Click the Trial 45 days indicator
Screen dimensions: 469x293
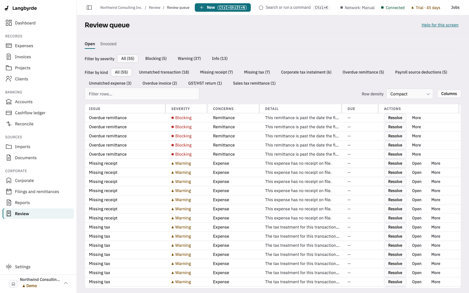[426, 7]
